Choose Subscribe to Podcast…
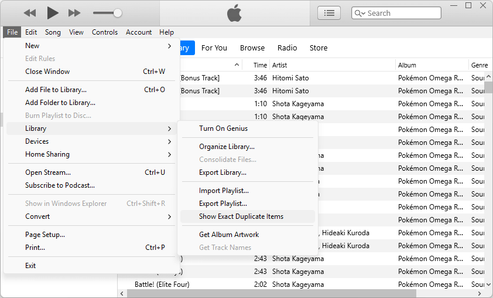The width and height of the screenshot is (493, 298). click(91, 185)
